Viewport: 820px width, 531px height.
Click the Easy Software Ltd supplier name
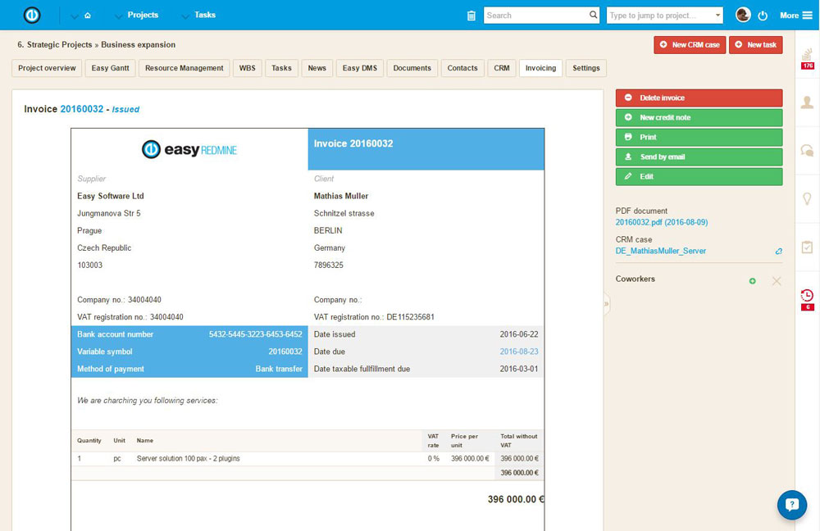coord(111,196)
